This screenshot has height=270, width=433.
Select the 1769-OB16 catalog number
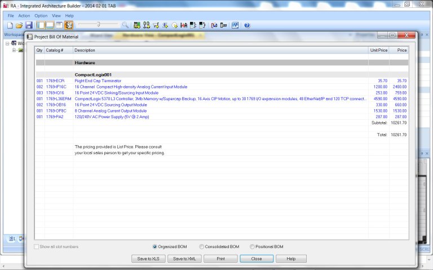pyautogui.click(x=56, y=105)
